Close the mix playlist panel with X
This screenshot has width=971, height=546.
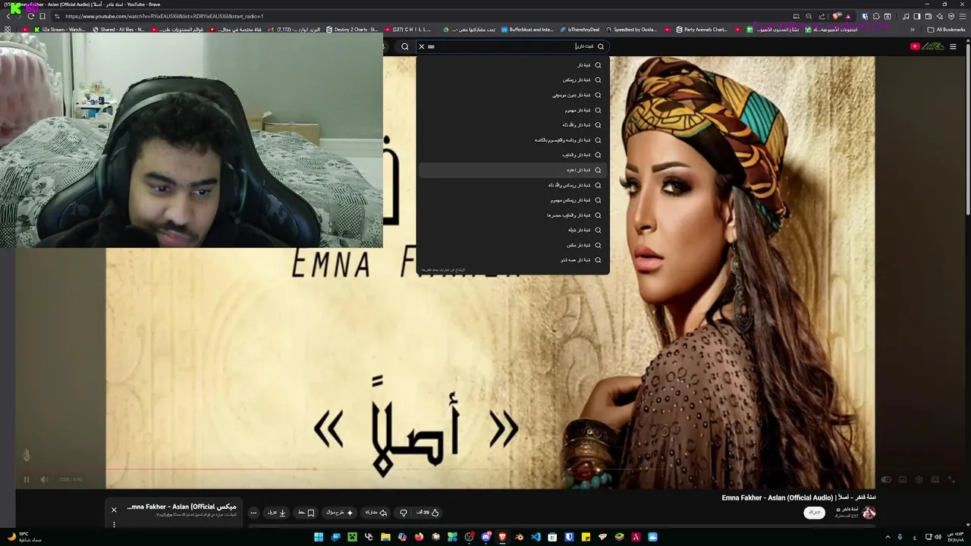114,510
